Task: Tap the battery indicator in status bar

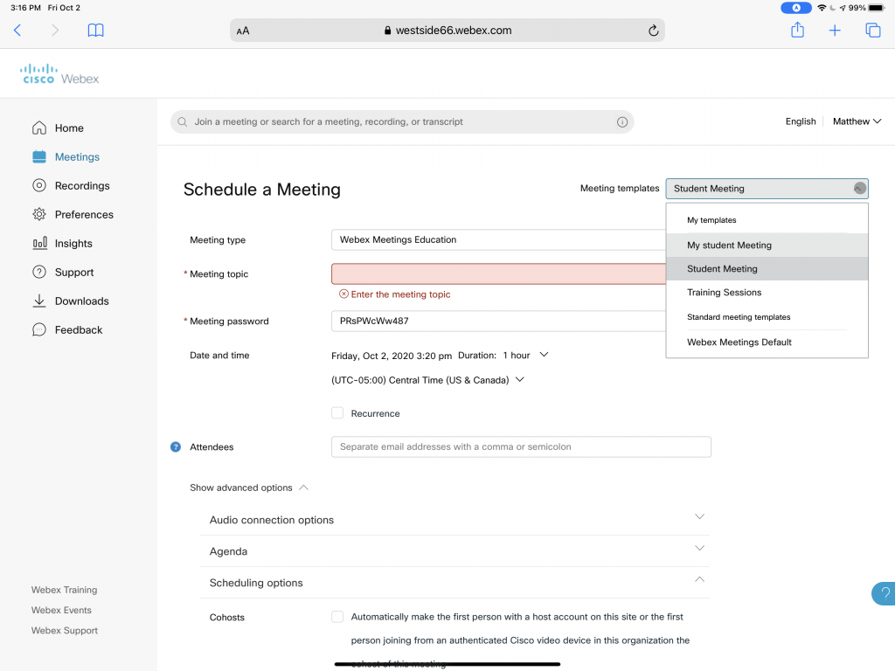Action: click(876, 8)
